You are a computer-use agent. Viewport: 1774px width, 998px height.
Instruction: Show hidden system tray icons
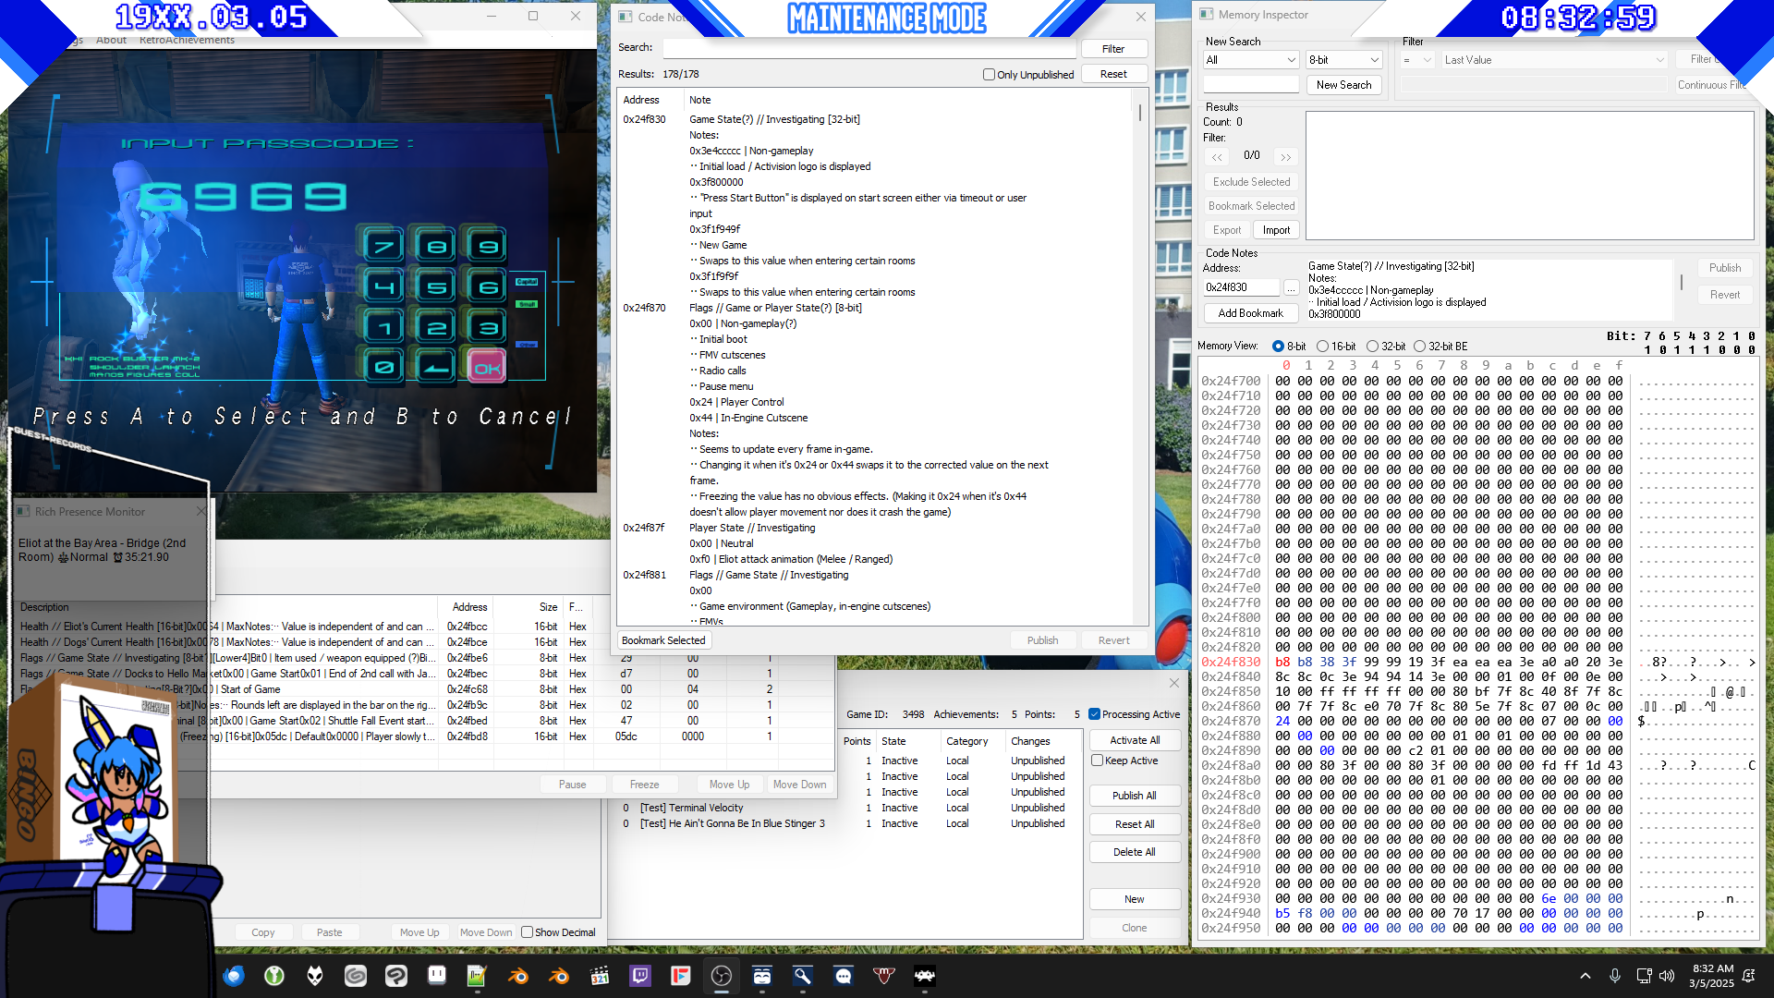1586,976
